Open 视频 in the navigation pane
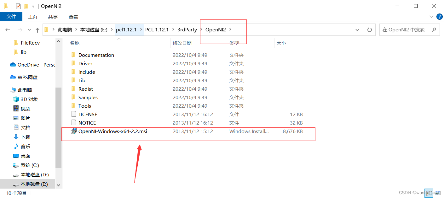The height and width of the screenshot is (198, 444). tap(26, 109)
